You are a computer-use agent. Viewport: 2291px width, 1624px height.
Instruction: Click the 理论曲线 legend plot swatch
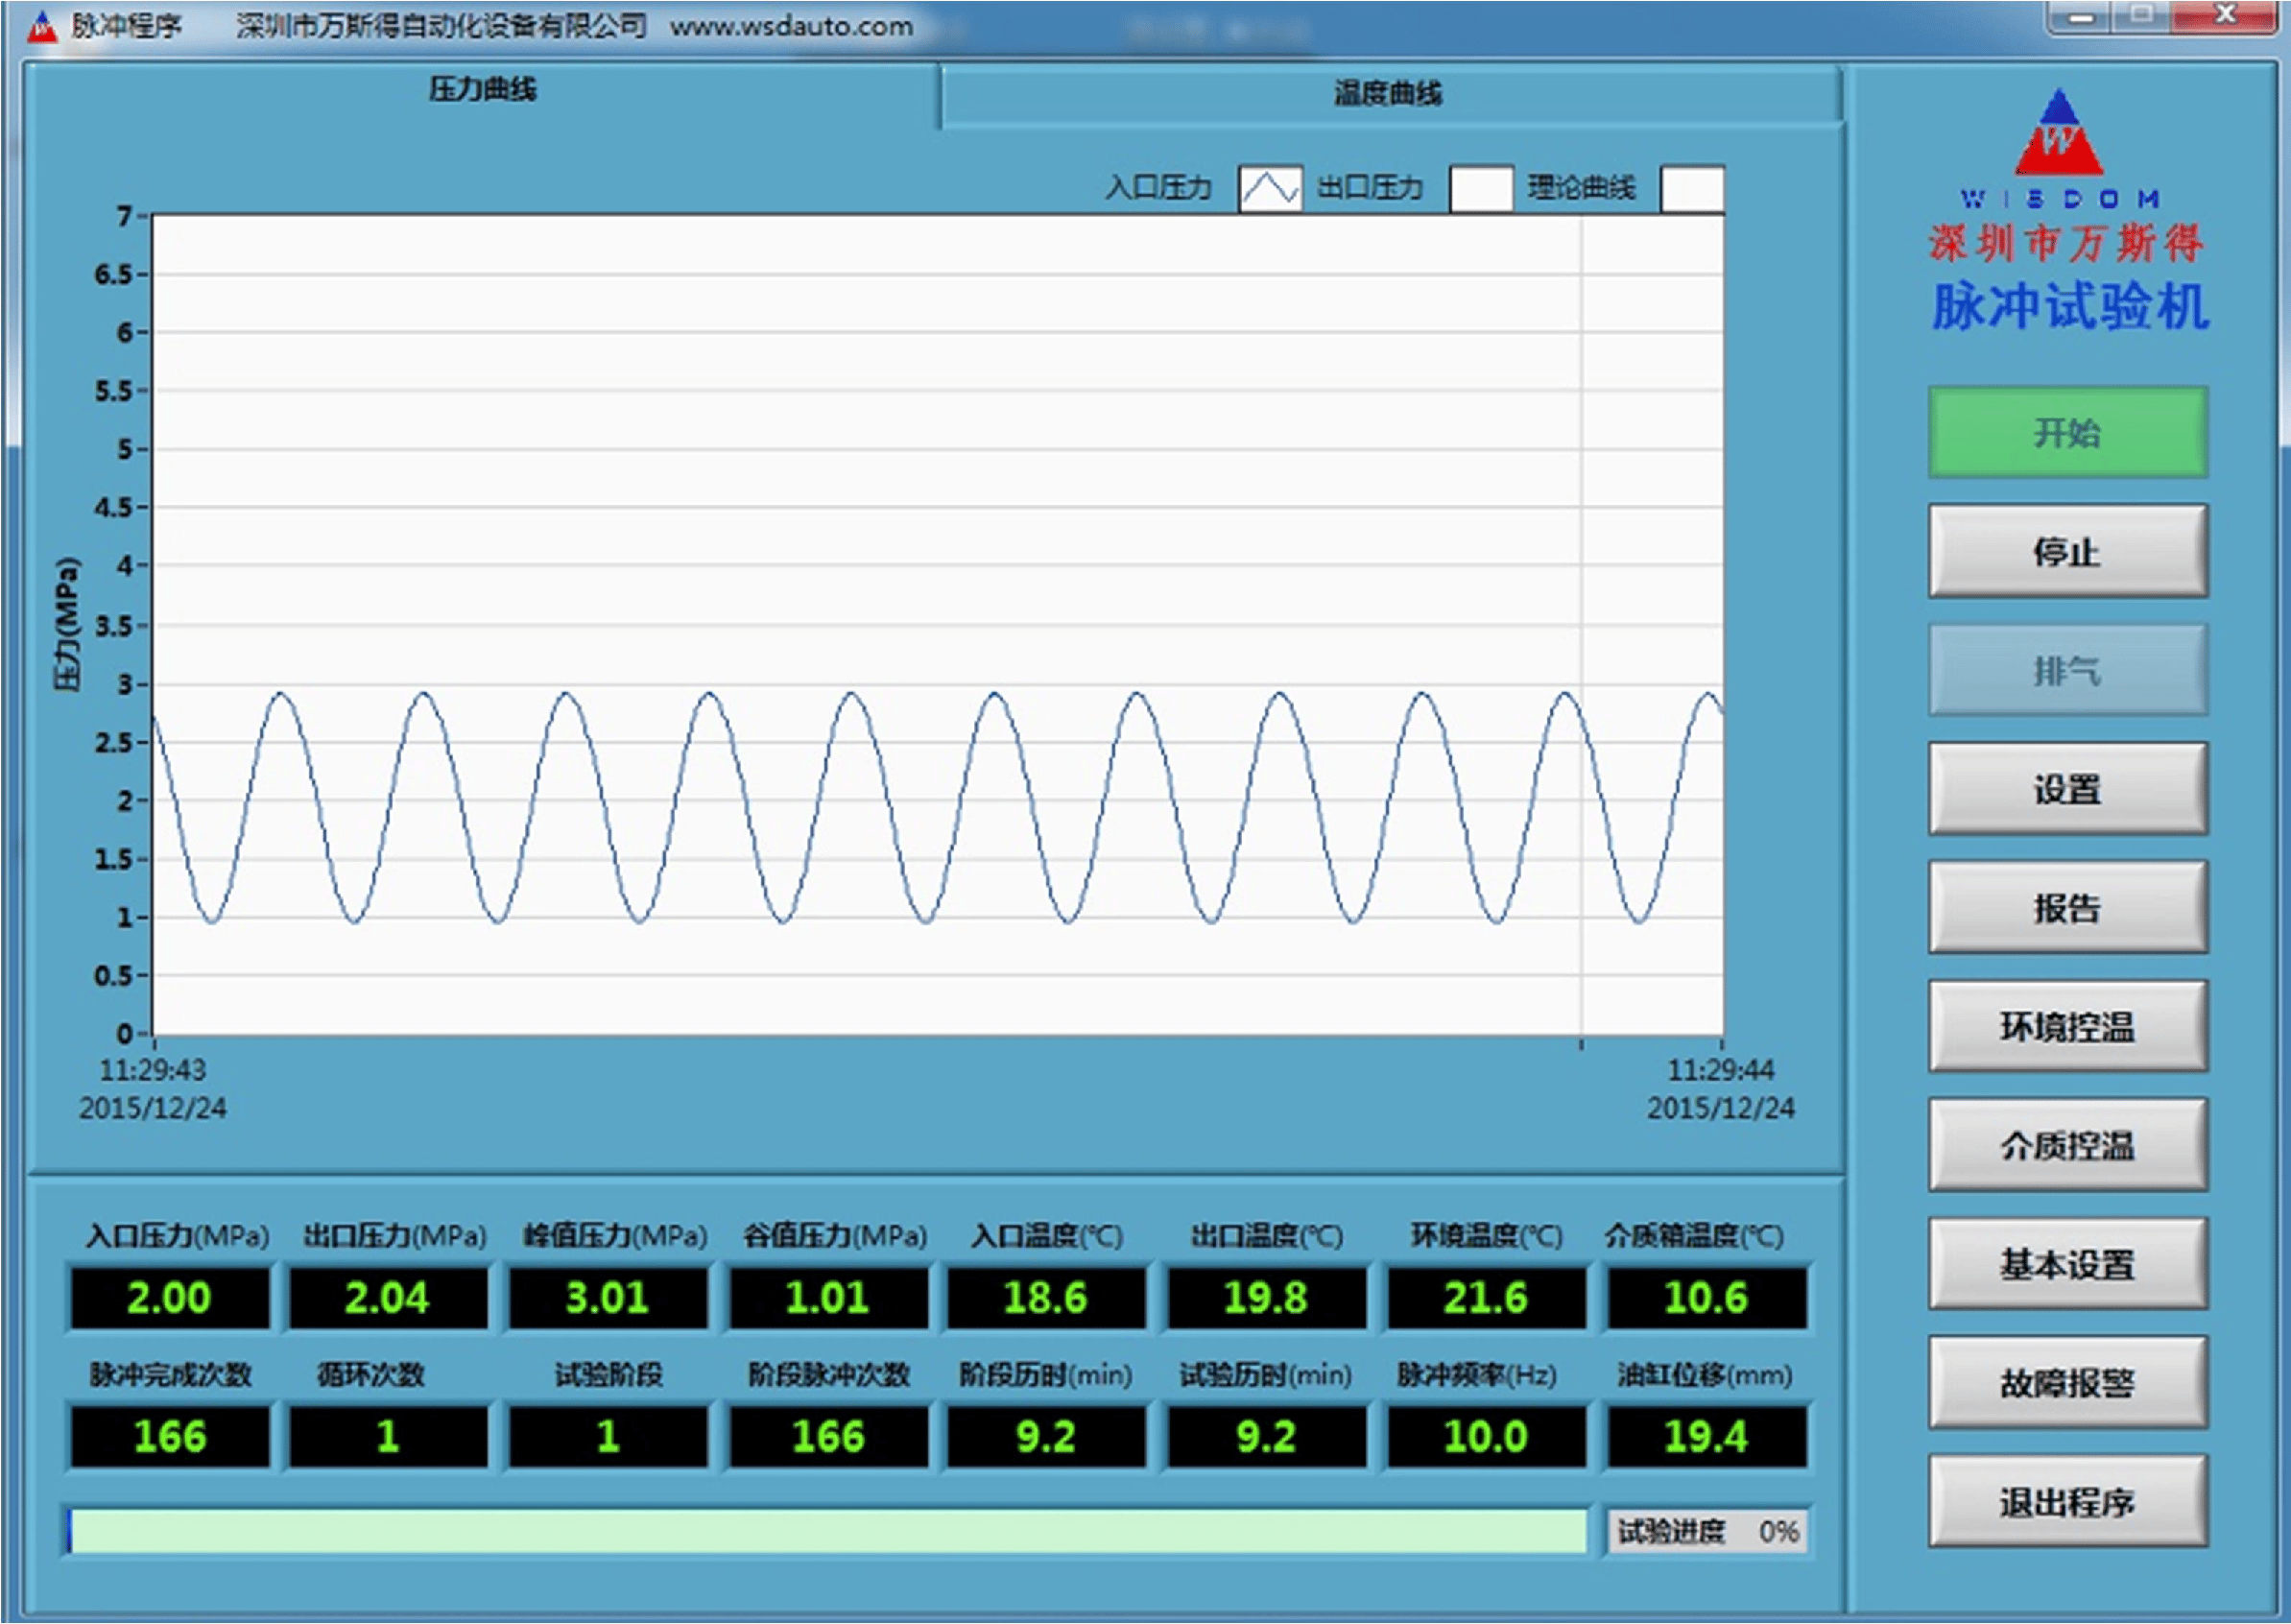click(x=1691, y=188)
